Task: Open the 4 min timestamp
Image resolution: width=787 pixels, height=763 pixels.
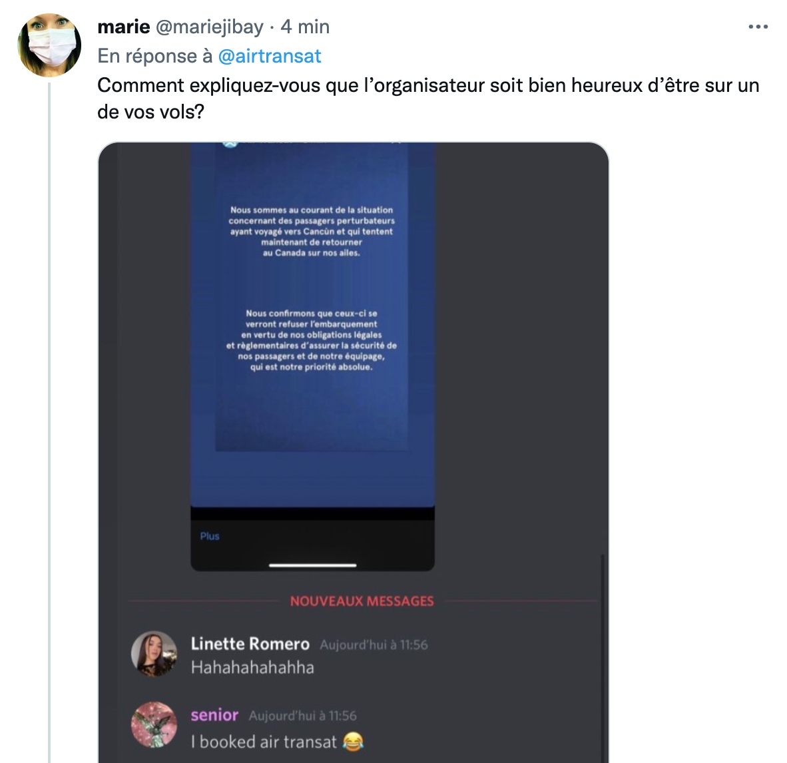Action: tap(305, 27)
